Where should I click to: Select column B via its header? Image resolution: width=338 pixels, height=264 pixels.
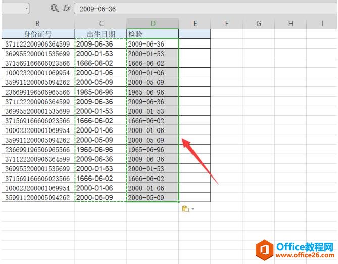38,23
